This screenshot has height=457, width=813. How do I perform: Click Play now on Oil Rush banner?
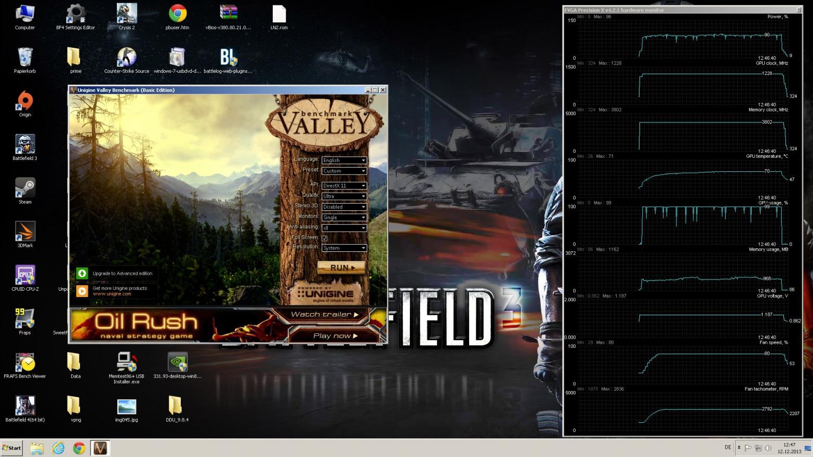coord(335,335)
